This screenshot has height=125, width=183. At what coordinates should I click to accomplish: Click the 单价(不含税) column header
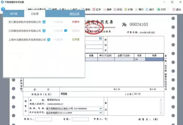pos(106,56)
